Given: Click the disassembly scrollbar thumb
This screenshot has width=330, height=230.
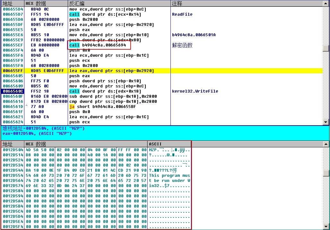Looking at the screenshot, I should tap(326, 48).
